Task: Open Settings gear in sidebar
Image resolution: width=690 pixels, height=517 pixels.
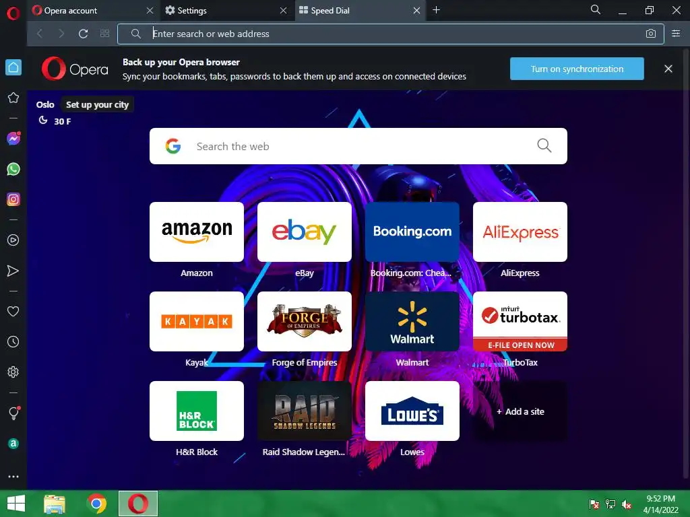Action: pyautogui.click(x=13, y=372)
